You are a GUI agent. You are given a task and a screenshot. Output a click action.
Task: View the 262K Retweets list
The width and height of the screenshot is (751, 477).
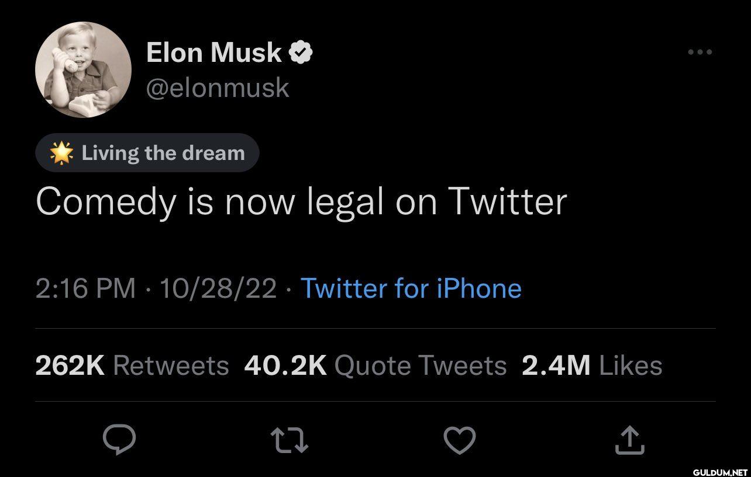tap(132, 365)
